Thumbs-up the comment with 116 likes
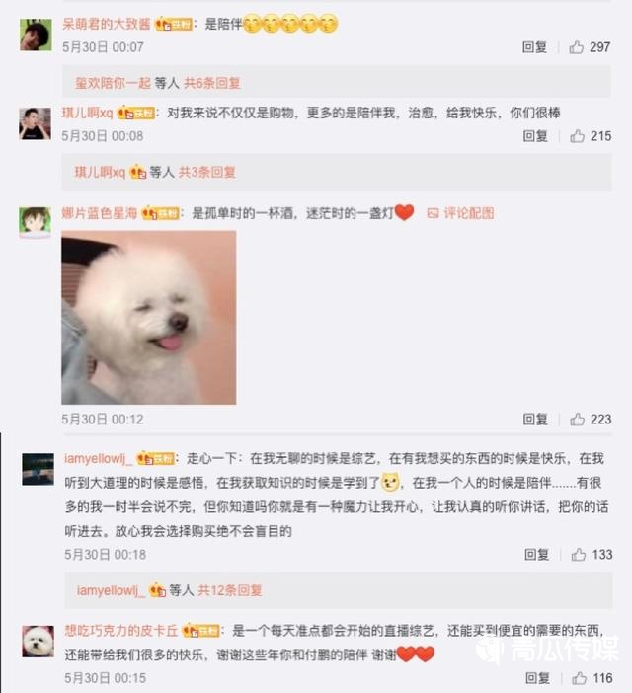 (579, 678)
